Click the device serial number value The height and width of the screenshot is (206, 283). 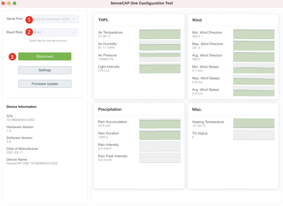(20, 120)
